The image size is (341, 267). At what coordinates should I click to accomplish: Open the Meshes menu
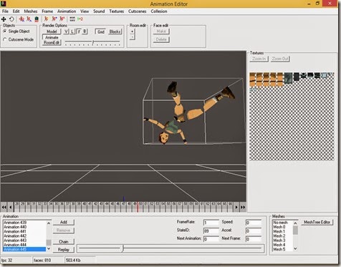pyautogui.click(x=31, y=11)
